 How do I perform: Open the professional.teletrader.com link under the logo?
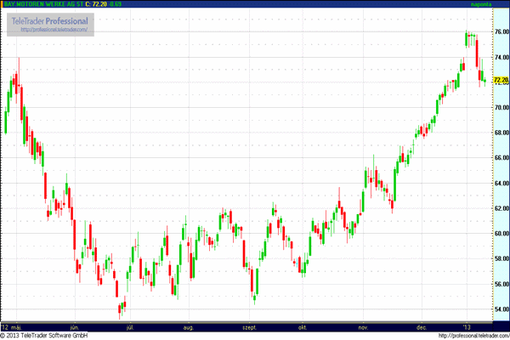click(x=54, y=30)
